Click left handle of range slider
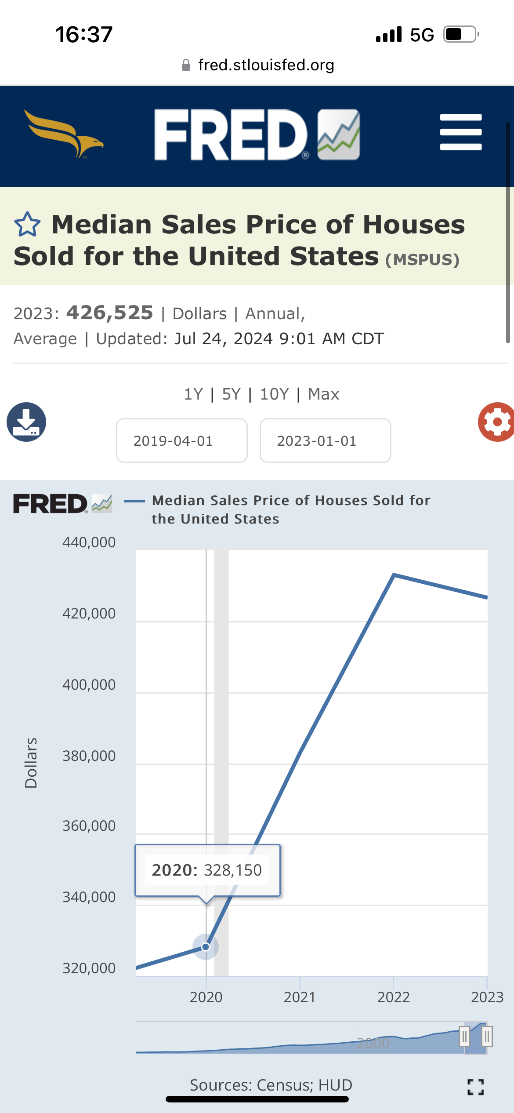 click(464, 1037)
